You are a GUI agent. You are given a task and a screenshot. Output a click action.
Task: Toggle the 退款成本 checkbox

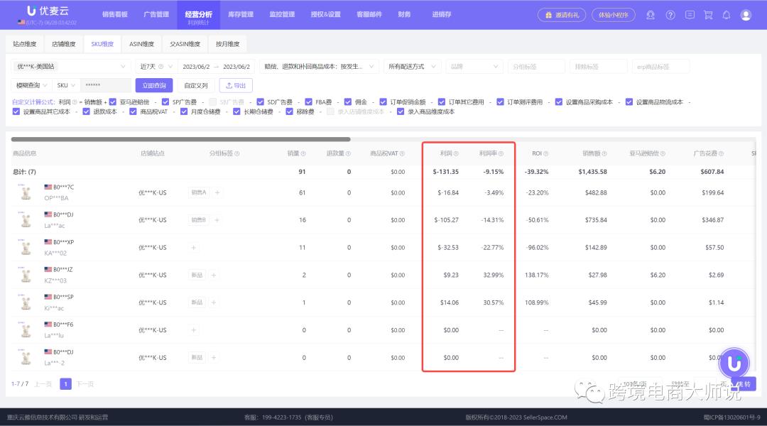coord(86,112)
